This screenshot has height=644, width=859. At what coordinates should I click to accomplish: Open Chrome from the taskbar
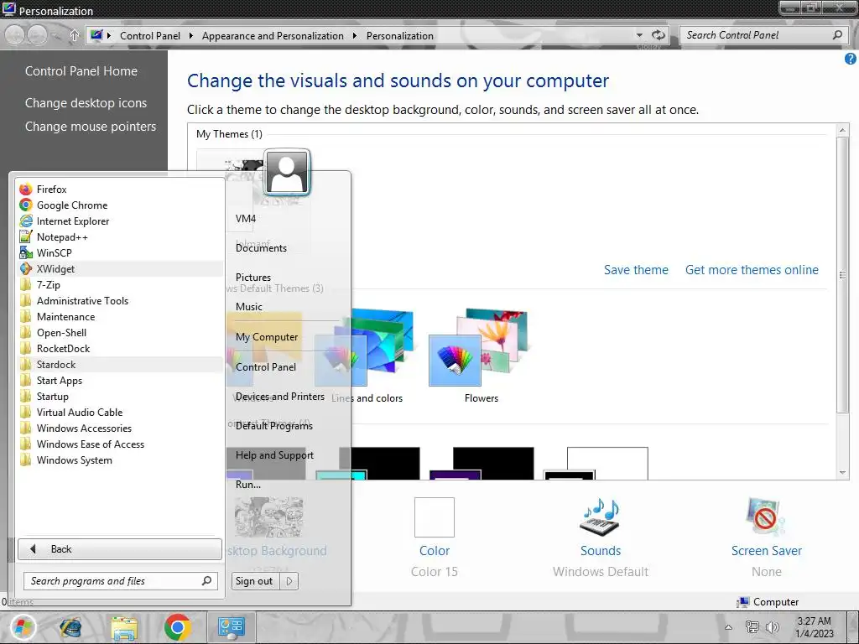point(177,627)
